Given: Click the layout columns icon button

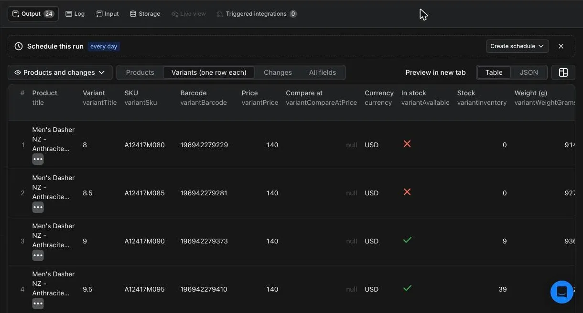Looking at the screenshot, I should pyautogui.click(x=563, y=72).
